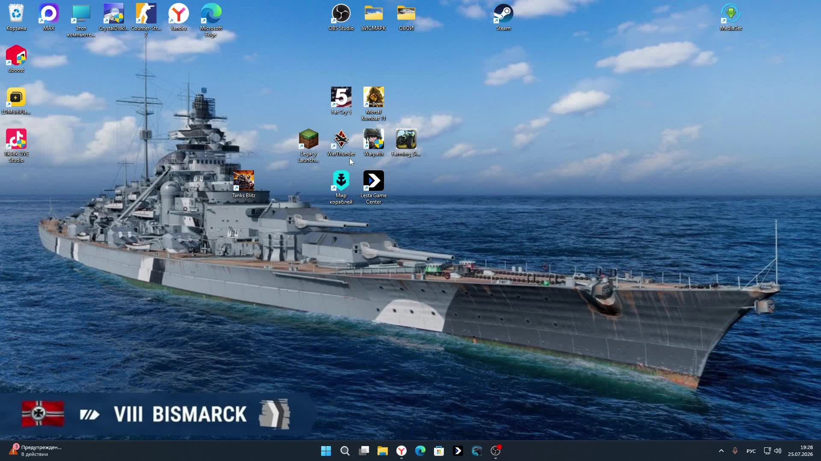The width and height of the screenshot is (821, 461).
Task: Open the volume control in the tray
Action: [778, 451]
